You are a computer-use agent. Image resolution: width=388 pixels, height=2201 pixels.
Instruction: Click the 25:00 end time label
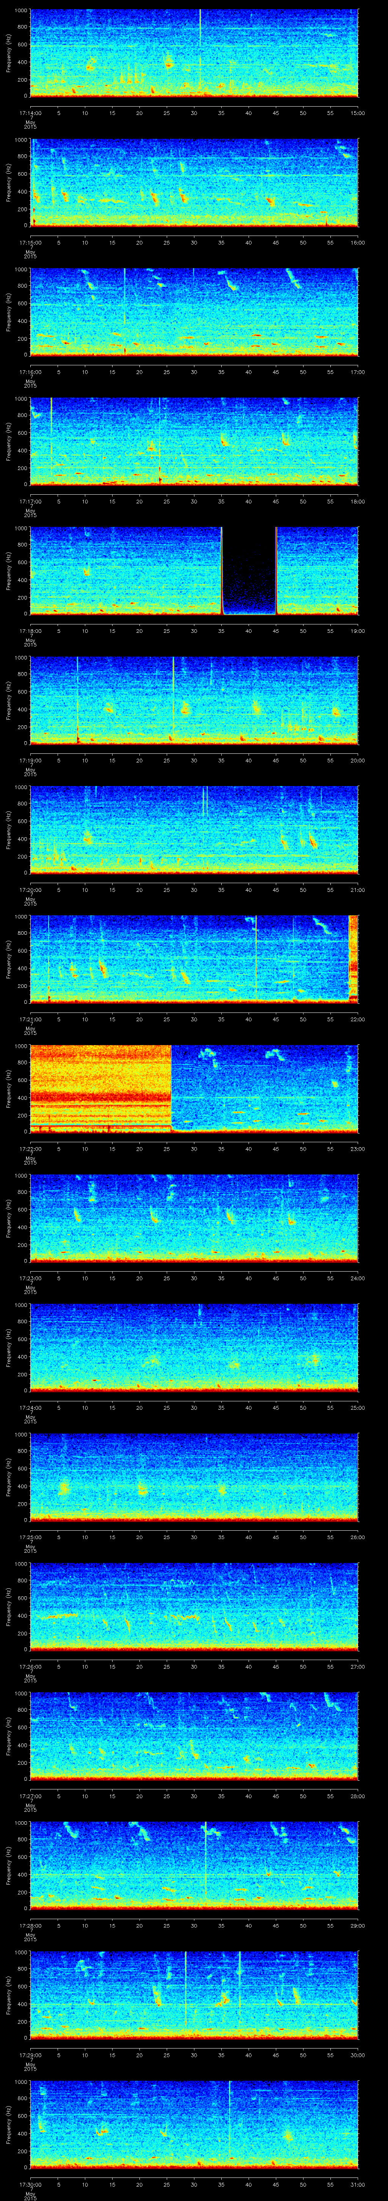tap(358, 1407)
